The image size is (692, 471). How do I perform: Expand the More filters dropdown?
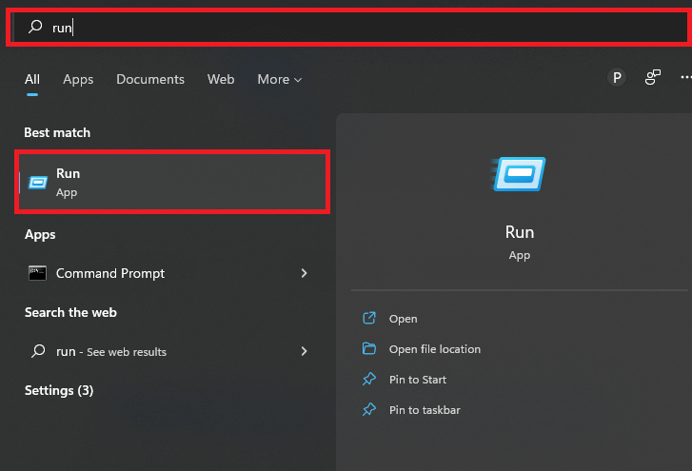coord(279,79)
